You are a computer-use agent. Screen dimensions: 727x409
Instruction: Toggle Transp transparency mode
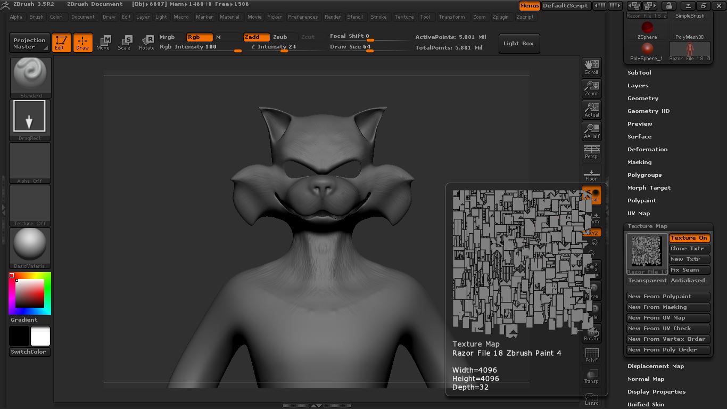tap(592, 376)
